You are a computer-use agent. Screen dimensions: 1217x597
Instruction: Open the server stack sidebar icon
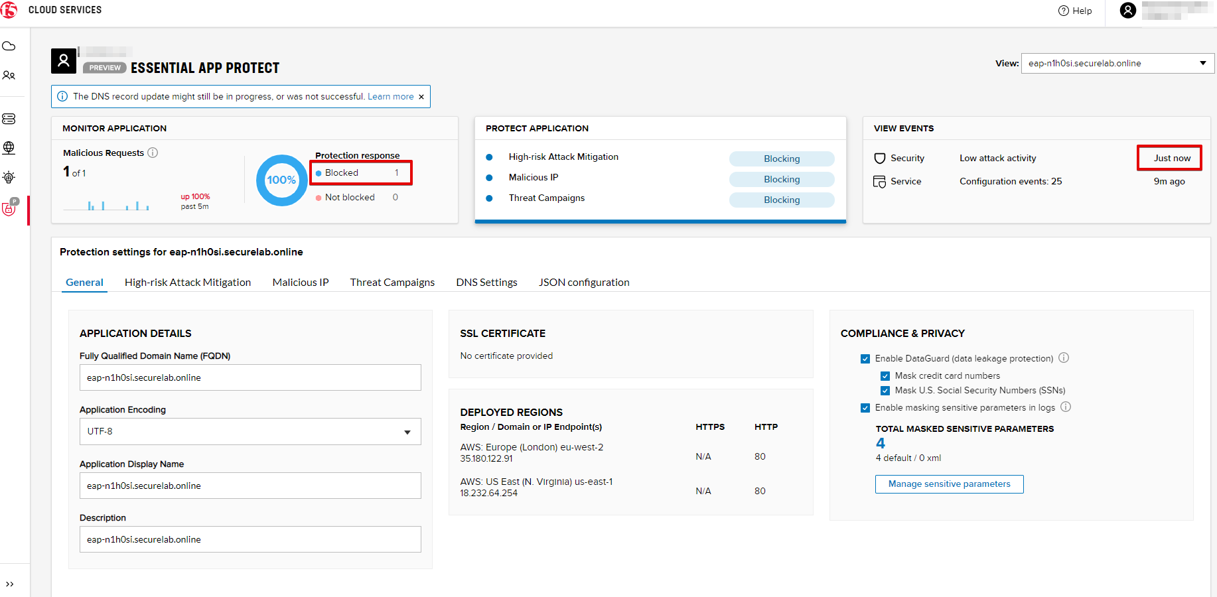9,119
